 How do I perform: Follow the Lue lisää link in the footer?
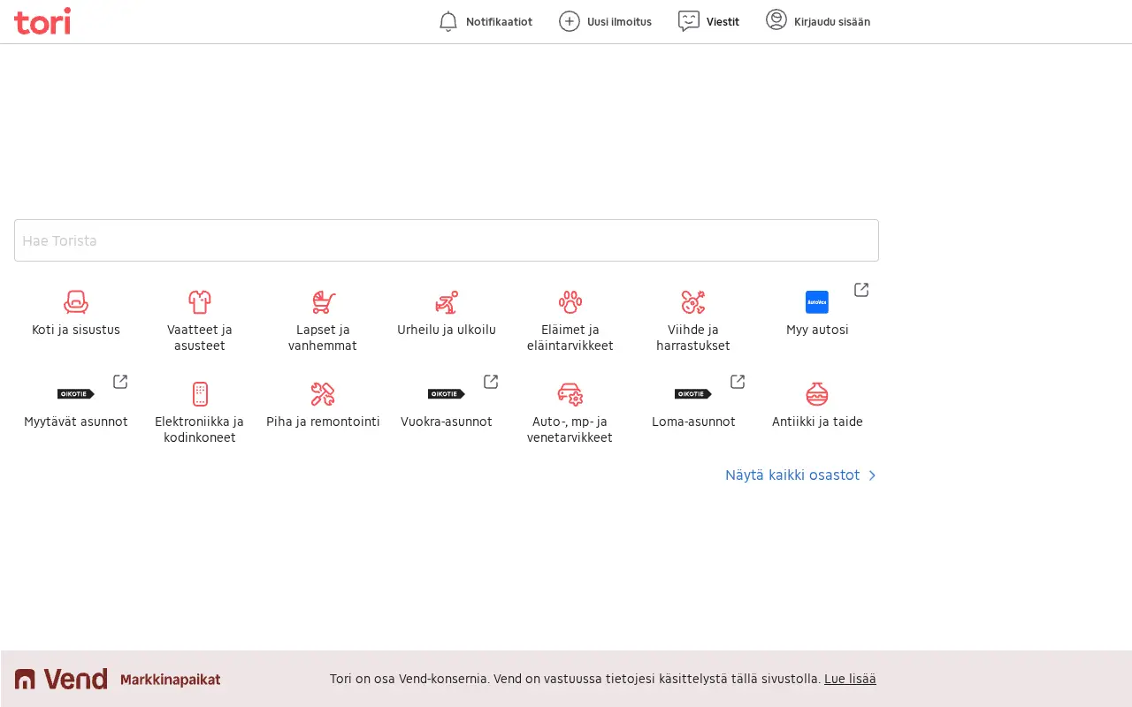[850, 679]
